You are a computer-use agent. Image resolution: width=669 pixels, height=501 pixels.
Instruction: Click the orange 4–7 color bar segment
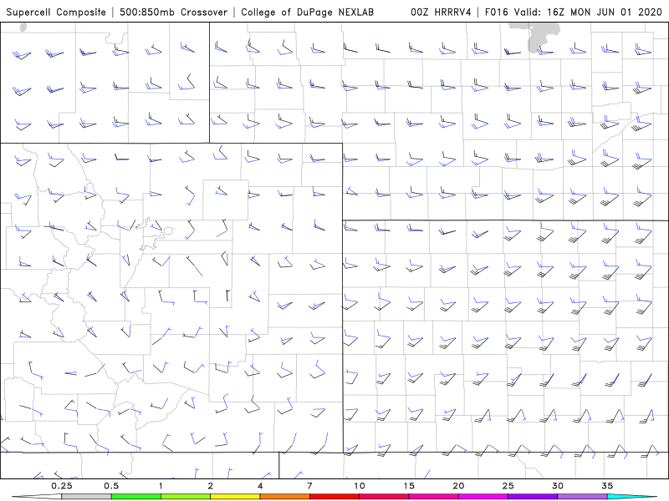(284, 497)
